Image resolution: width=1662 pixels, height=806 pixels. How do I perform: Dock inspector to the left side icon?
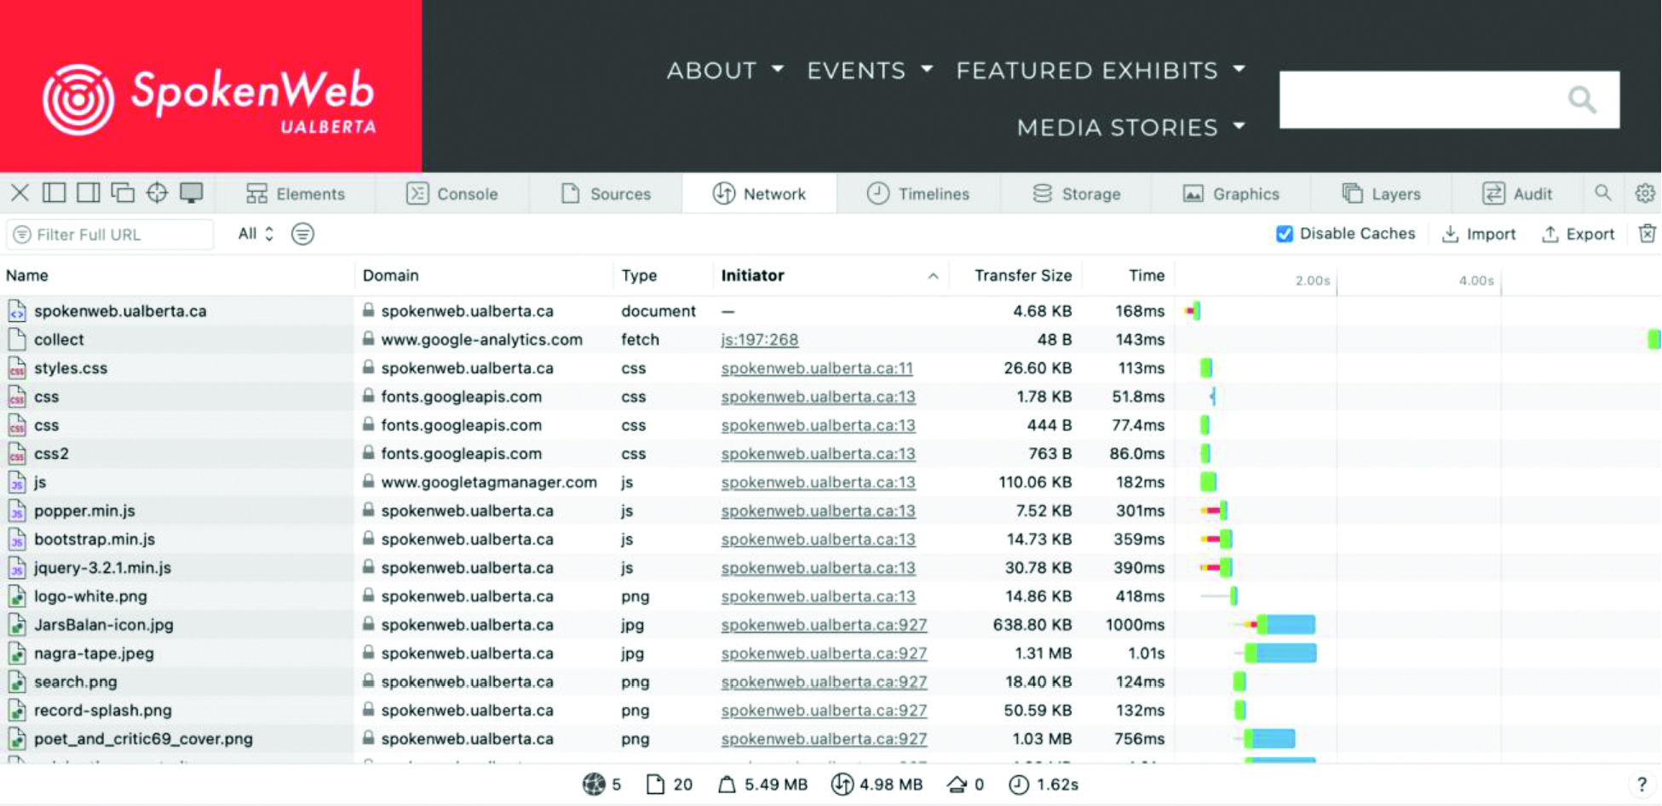click(54, 193)
